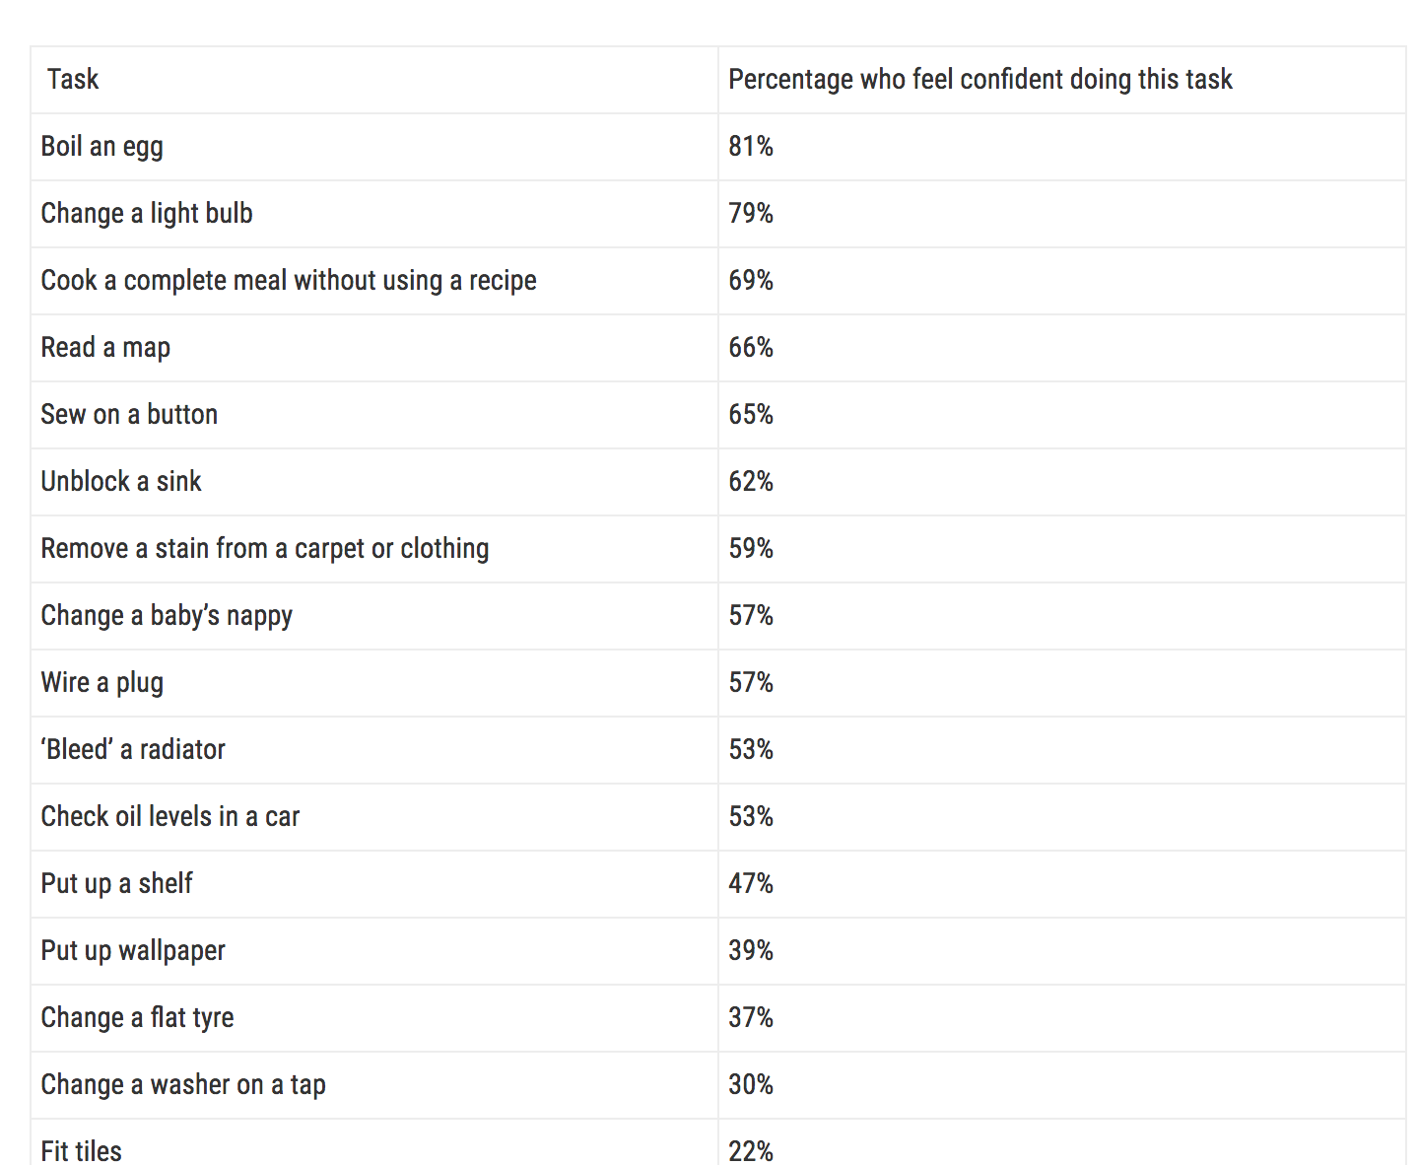Click the "Change a light bulb" row label
This screenshot has width=1417, height=1165.
pyautogui.click(x=147, y=214)
